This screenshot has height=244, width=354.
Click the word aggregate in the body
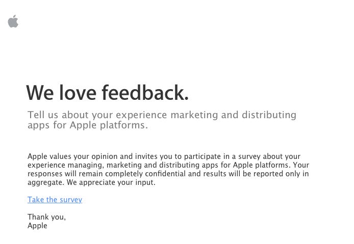coord(44,182)
